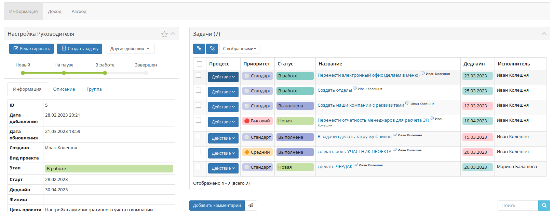Show the Описание tab
The height and width of the screenshot is (212, 554).
(64, 89)
